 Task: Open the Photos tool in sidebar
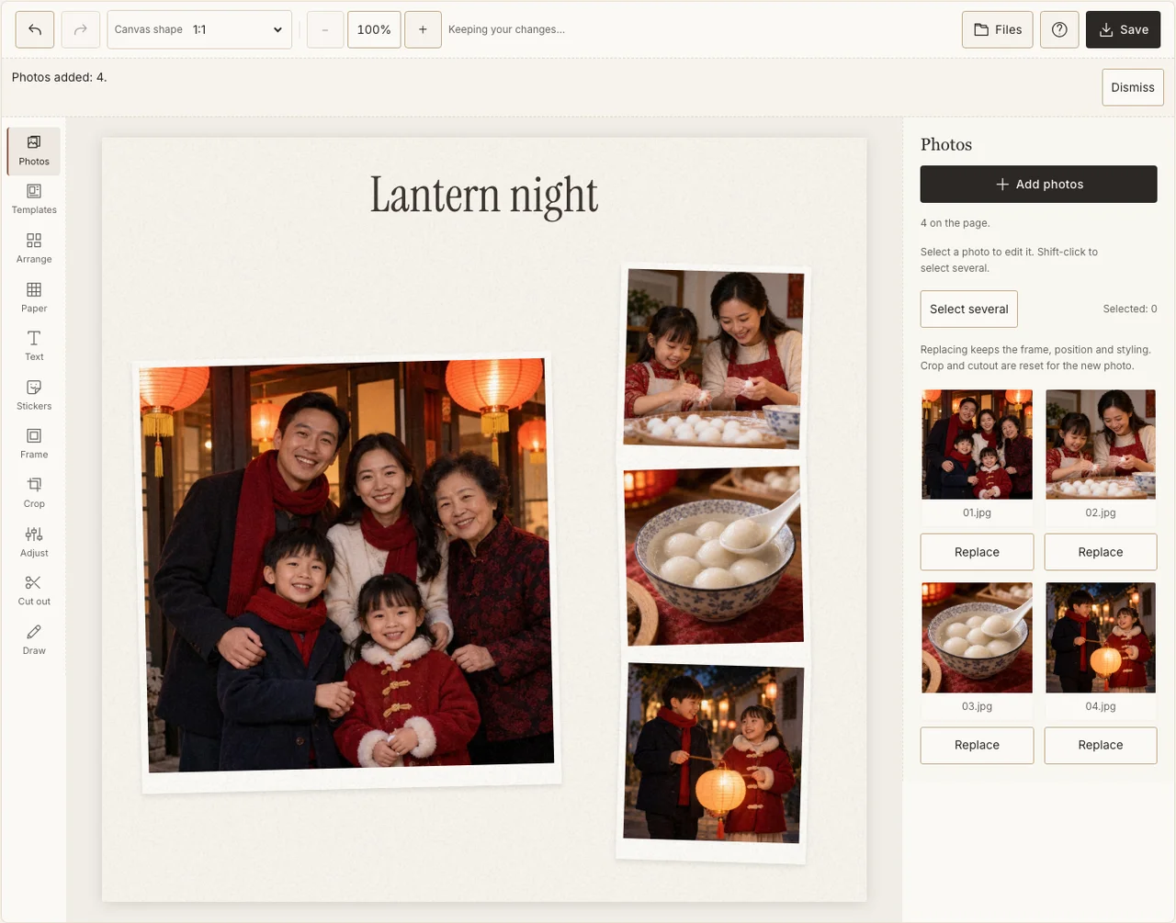(34, 151)
